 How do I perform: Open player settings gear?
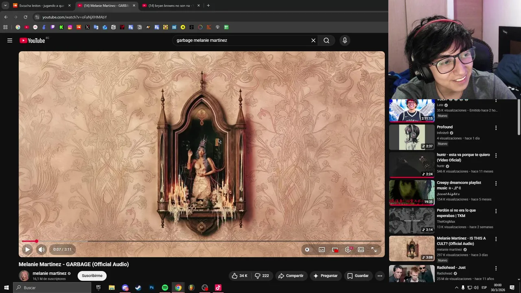348,249
